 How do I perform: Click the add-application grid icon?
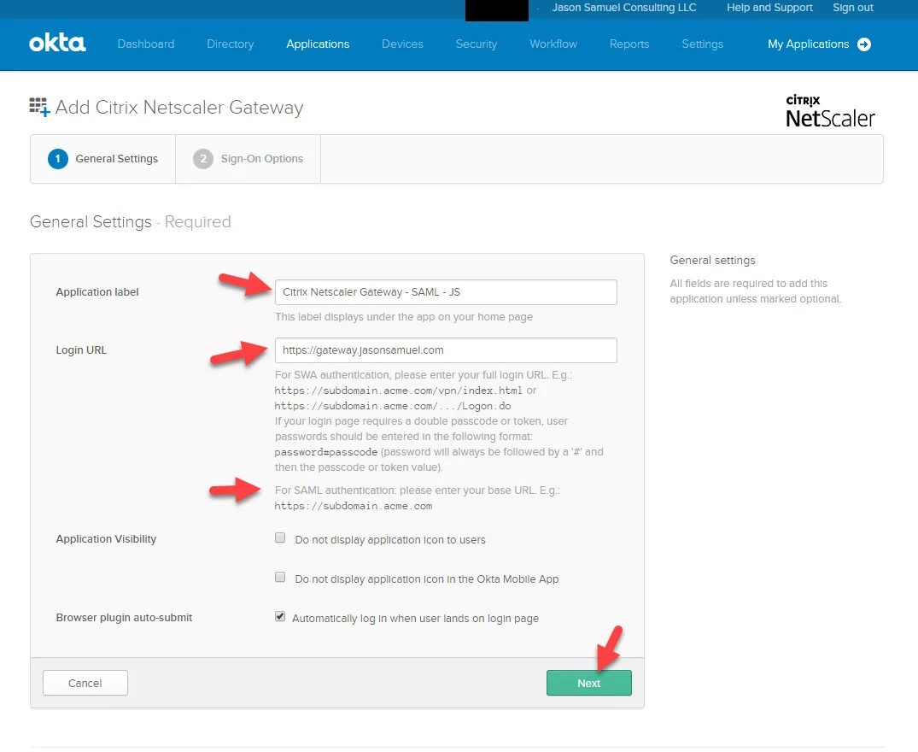click(x=39, y=107)
